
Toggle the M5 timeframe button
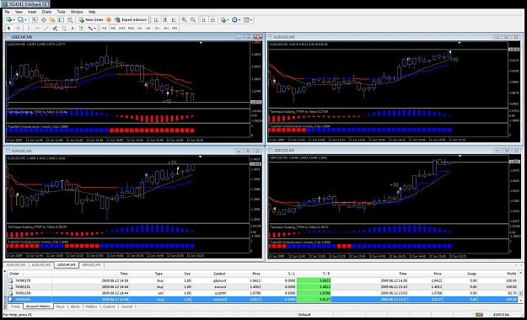[x=113, y=29]
